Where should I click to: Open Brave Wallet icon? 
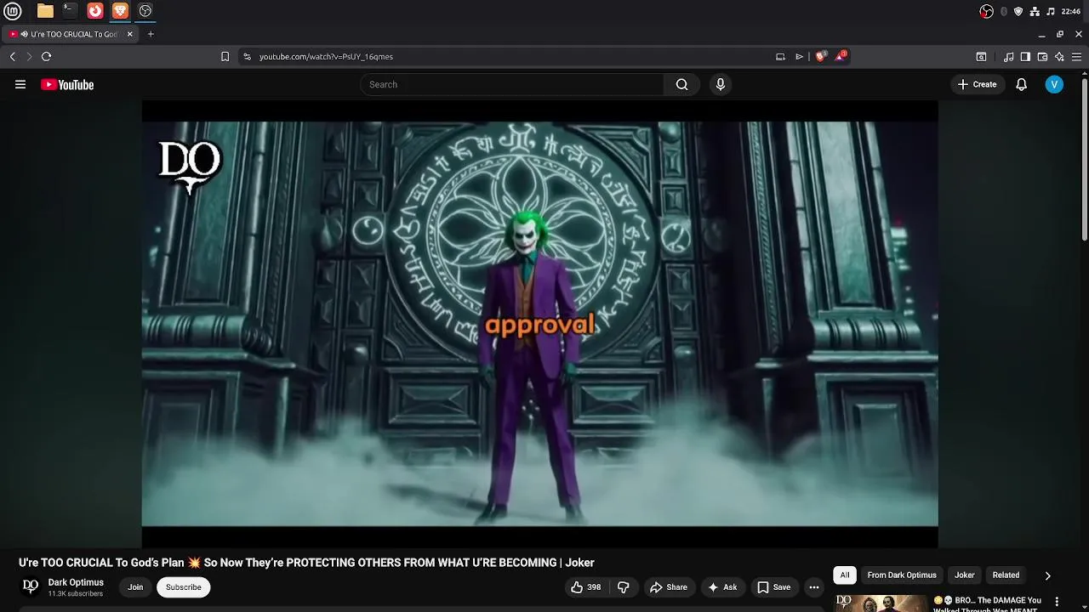coord(1042,56)
